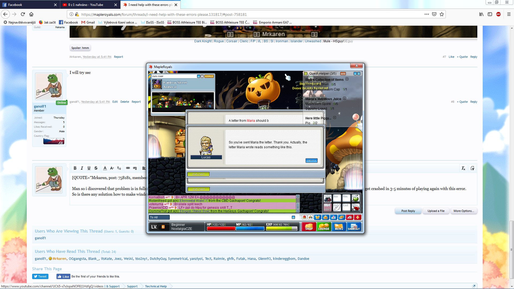This screenshot has height=289, width=514.
Task: Toggle Italic formatting in reply editor
Action: (82, 168)
